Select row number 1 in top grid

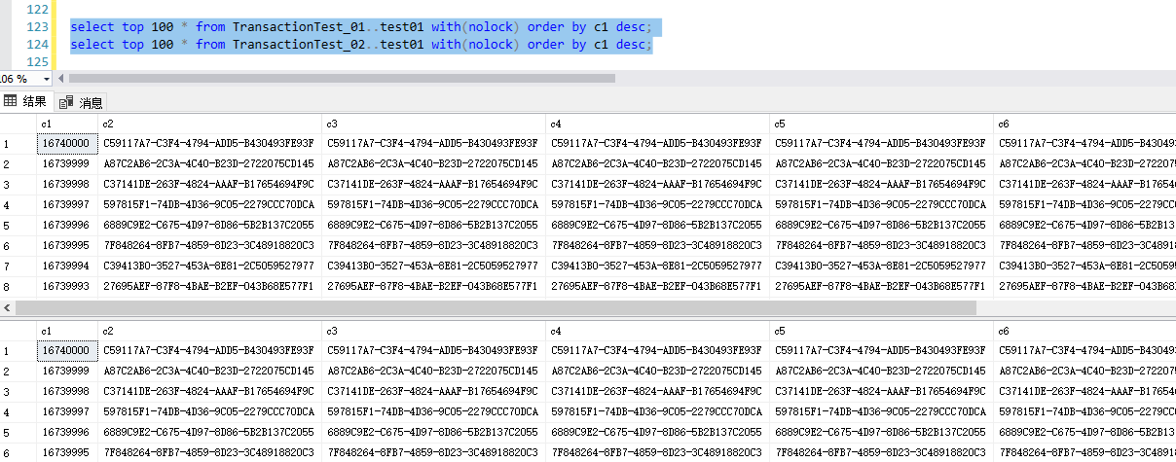coord(18,144)
